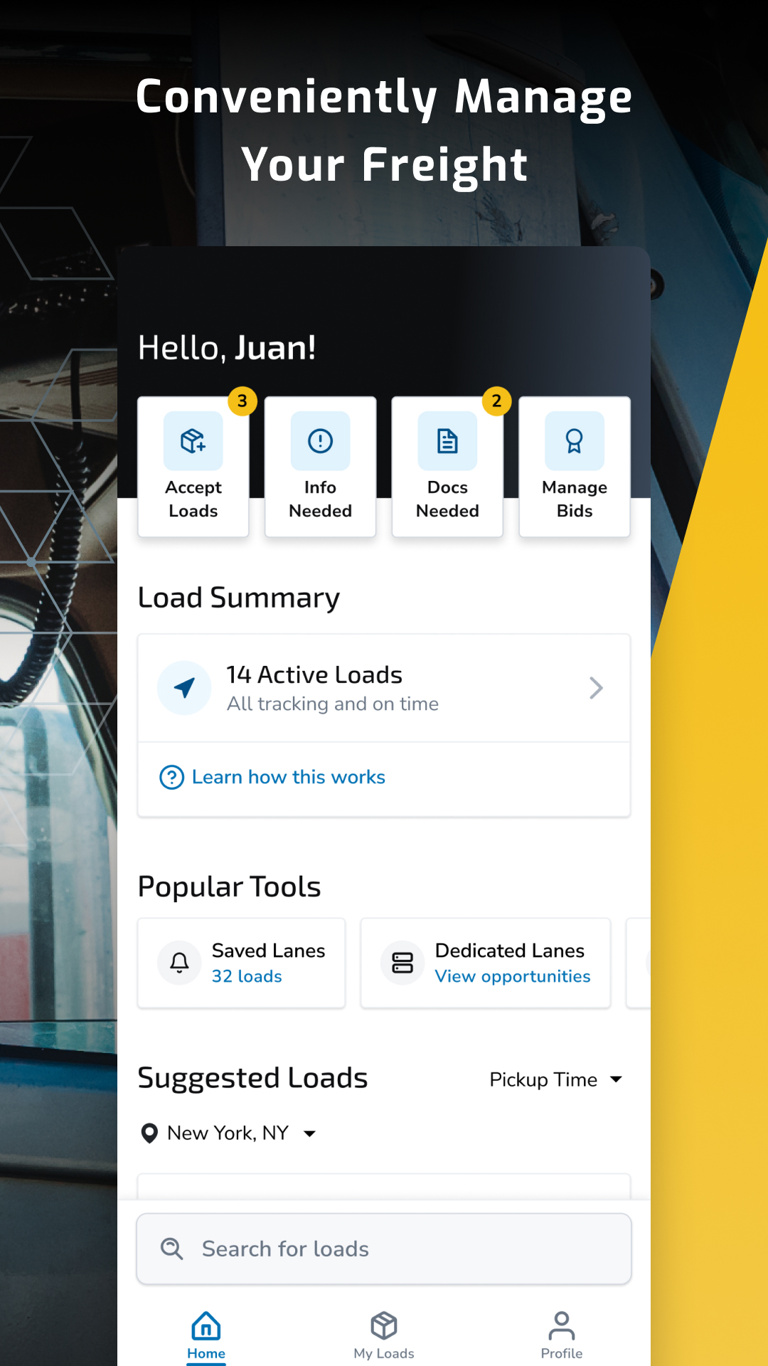Tap the navigation arrow icon for Active Loads
This screenshot has width=768, height=1366.
[x=184, y=688]
